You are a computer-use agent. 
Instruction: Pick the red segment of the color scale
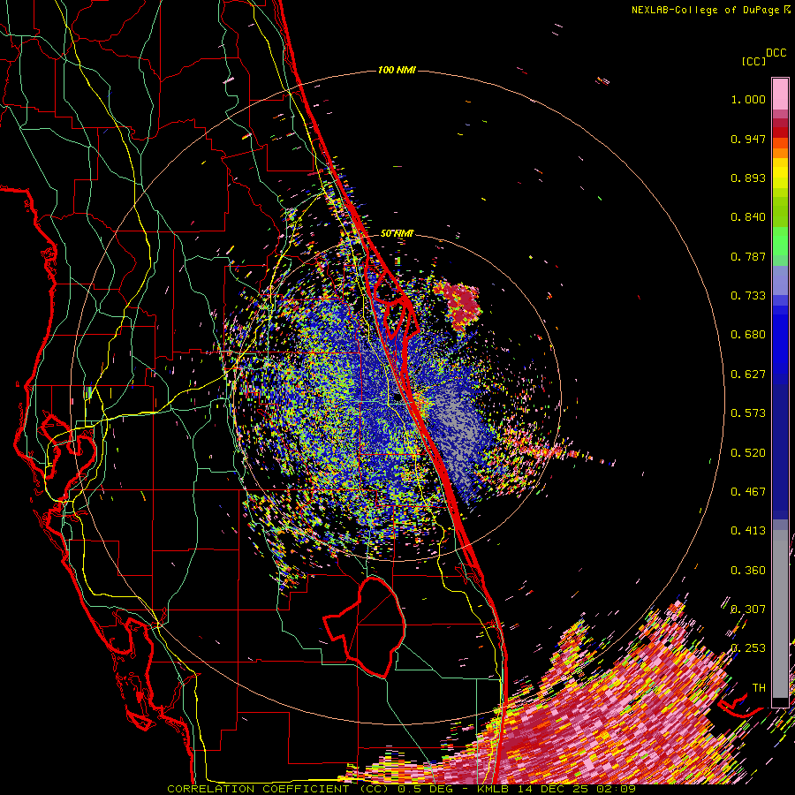pyautogui.click(x=780, y=132)
